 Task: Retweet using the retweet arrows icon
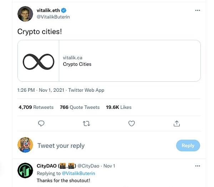86,123
